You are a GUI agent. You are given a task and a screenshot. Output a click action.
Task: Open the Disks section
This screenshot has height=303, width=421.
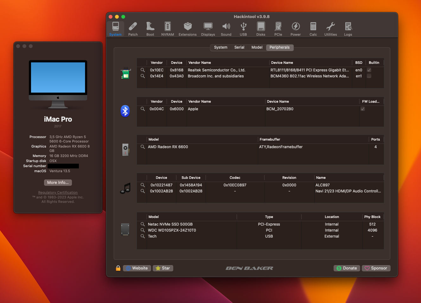point(261,29)
